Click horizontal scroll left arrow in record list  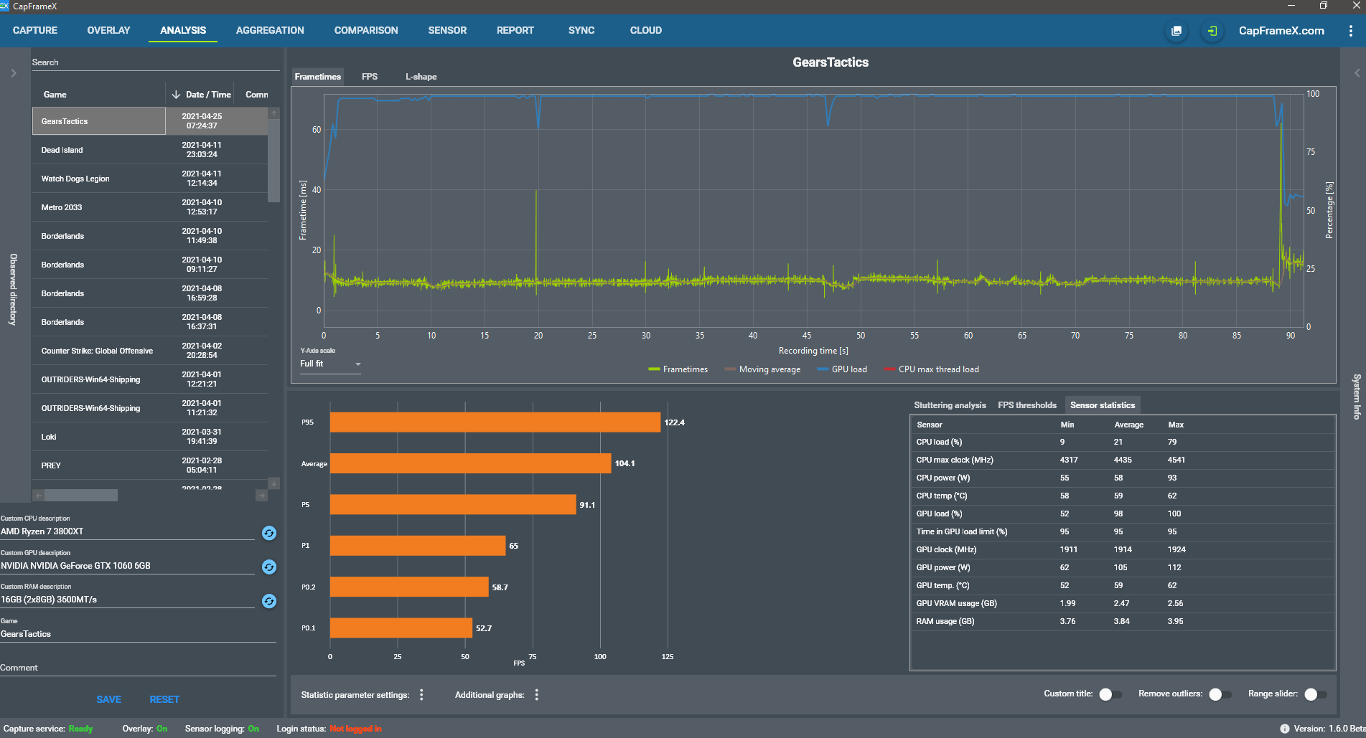pos(39,496)
